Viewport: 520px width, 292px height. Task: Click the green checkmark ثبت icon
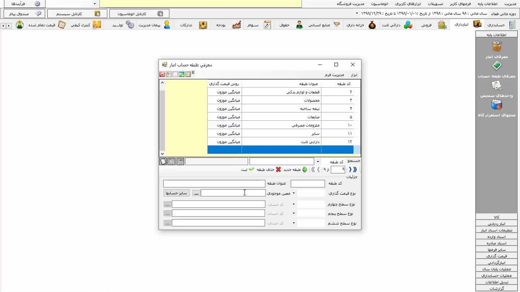(251, 170)
